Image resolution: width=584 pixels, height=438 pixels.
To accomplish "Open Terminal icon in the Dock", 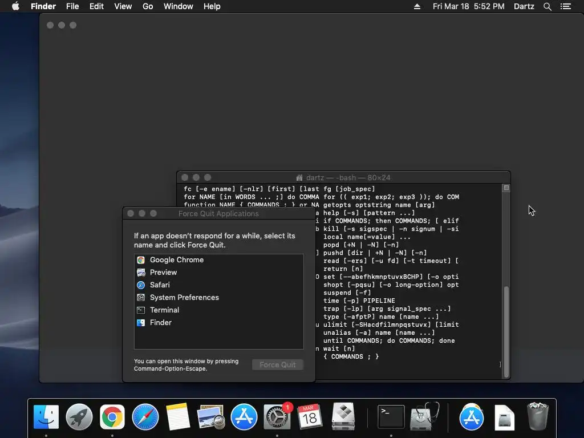I will [x=391, y=417].
